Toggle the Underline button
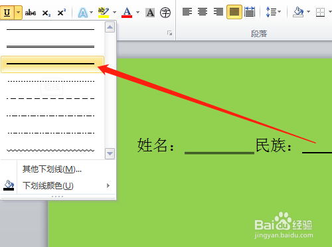 pos(7,13)
